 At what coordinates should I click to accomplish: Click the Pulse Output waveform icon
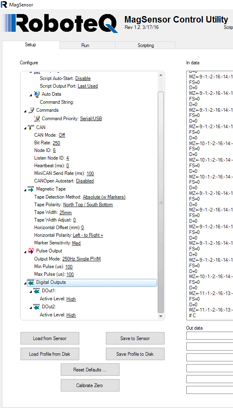(x=31, y=251)
